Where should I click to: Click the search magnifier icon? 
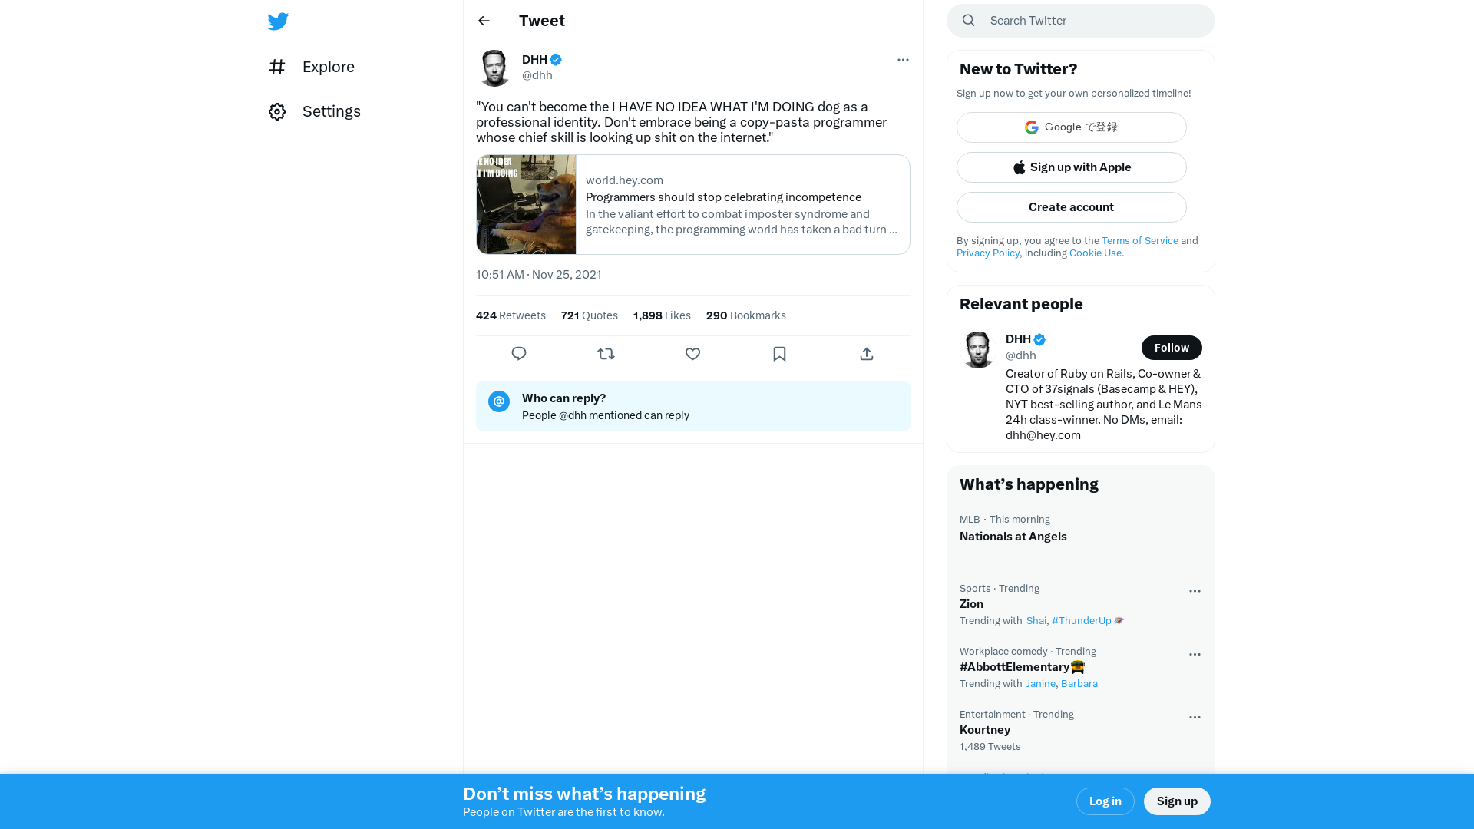[969, 21]
